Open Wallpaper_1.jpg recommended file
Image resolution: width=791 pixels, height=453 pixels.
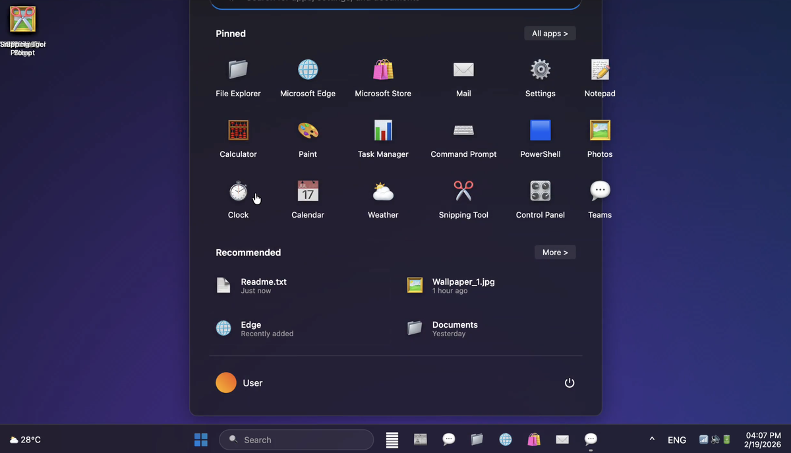pyautogui.click(x=492, y=286)
